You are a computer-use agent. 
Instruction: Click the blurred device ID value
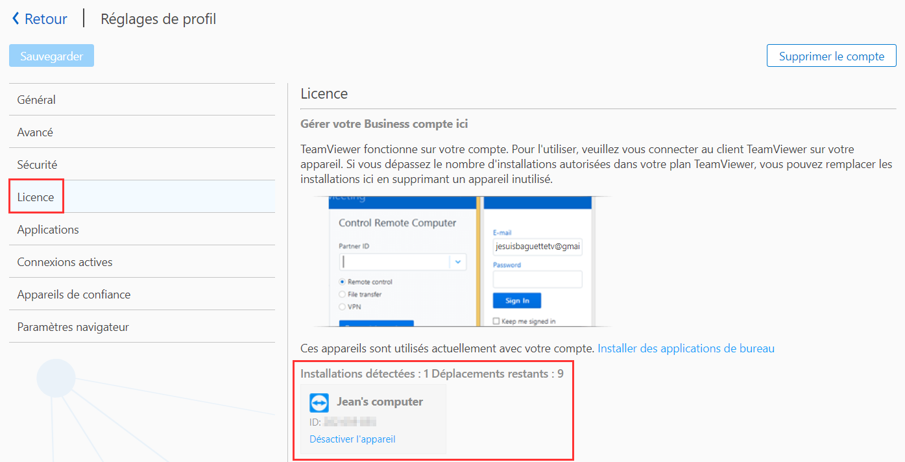pos(350,422)
